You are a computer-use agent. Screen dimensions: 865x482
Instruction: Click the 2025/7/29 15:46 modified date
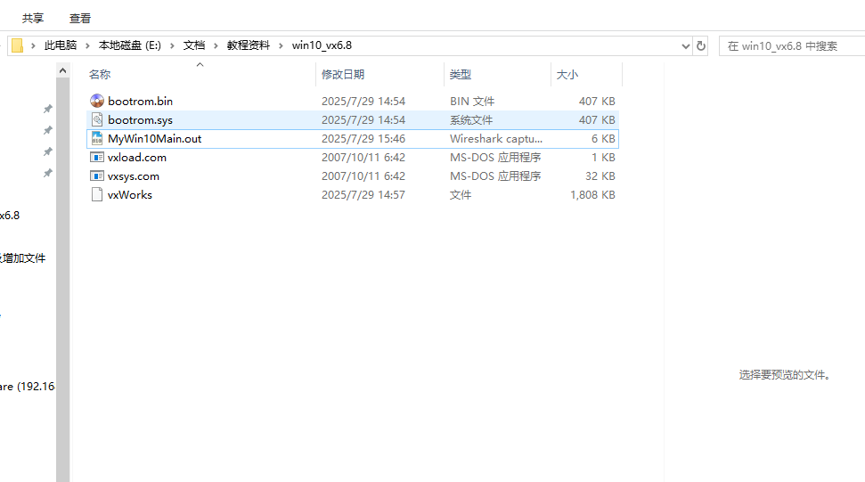(x=363, y=138)
